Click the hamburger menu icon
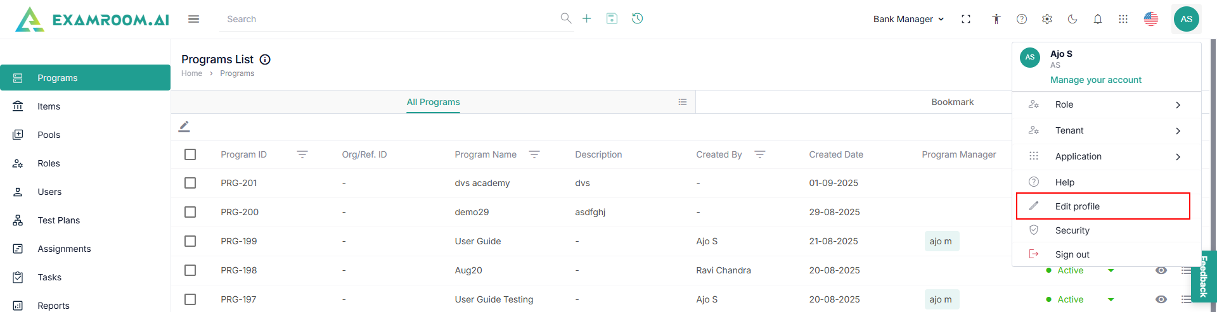 tap(194, 19)
